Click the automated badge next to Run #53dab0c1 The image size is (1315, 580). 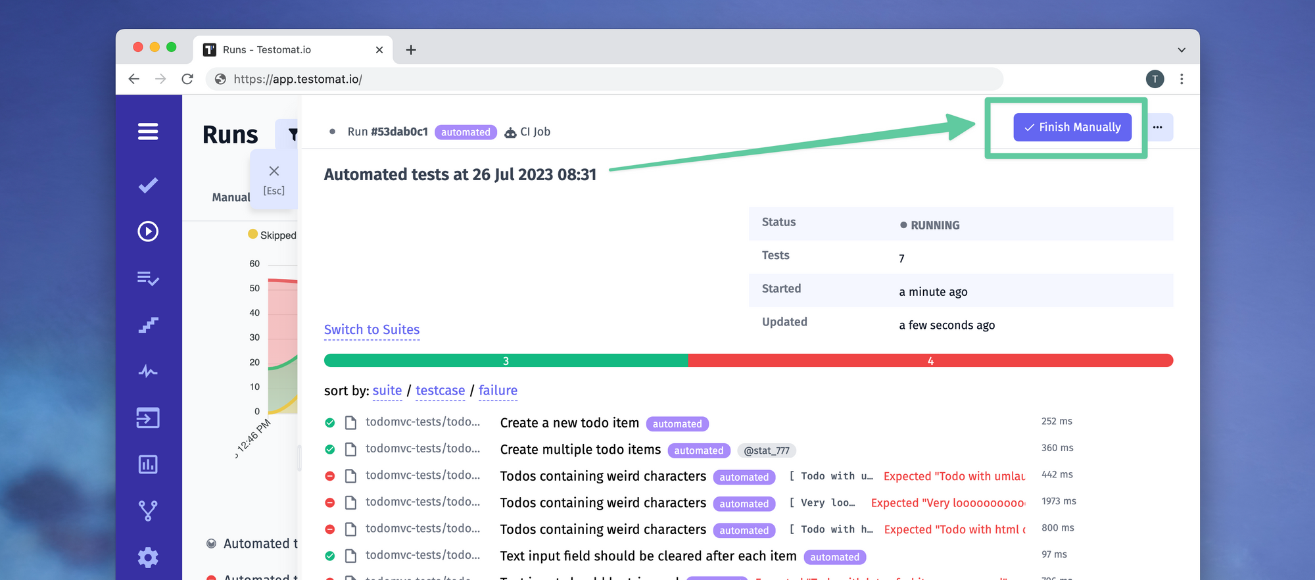466,132
